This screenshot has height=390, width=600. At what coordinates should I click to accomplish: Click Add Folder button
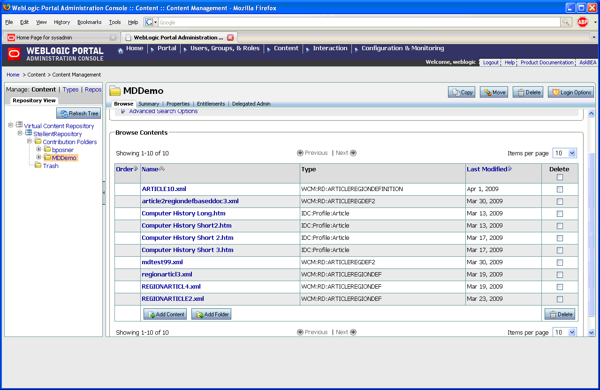point(211,314)
